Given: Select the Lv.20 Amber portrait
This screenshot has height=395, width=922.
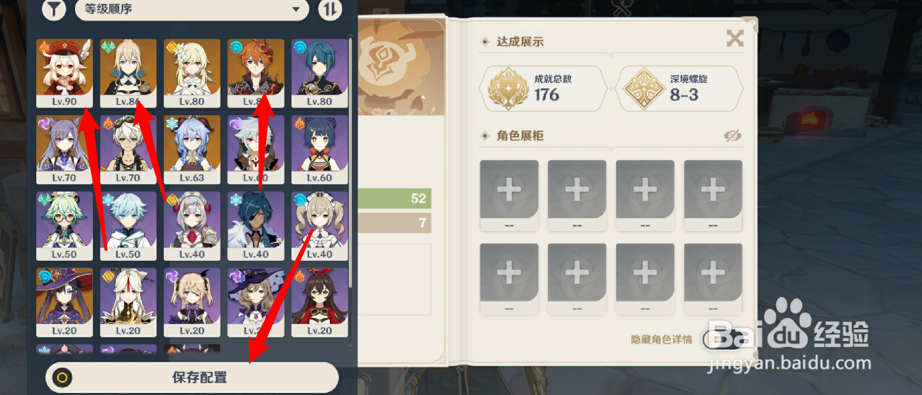Looking at the screenshot, I should click(320, 302).
